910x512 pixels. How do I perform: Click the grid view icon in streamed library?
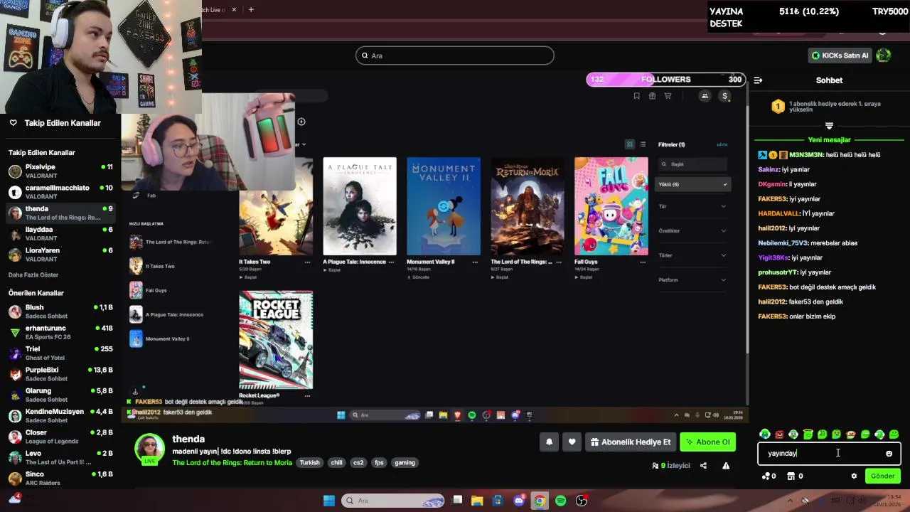pyautogui.click(x=629, y=144)
